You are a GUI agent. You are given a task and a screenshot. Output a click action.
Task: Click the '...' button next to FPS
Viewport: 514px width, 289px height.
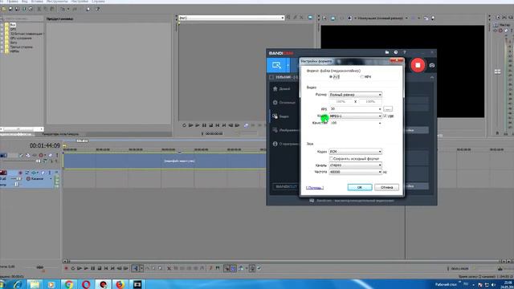(x=388, y=109)
